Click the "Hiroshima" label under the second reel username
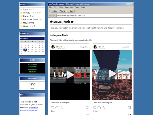153x115 pixels. [102, 48]
